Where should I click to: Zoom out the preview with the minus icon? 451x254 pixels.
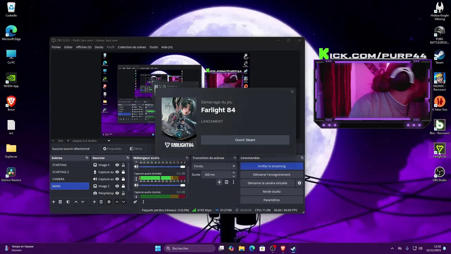(x=53, y=141)
